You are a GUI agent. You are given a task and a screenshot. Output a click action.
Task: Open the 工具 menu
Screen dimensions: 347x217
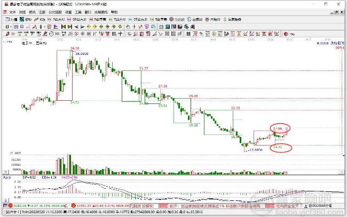(x=78, y=12)
